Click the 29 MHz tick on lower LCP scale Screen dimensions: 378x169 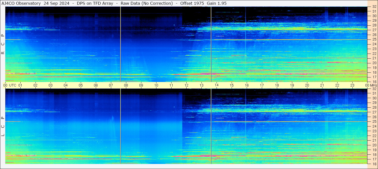(x=374, y=103)
